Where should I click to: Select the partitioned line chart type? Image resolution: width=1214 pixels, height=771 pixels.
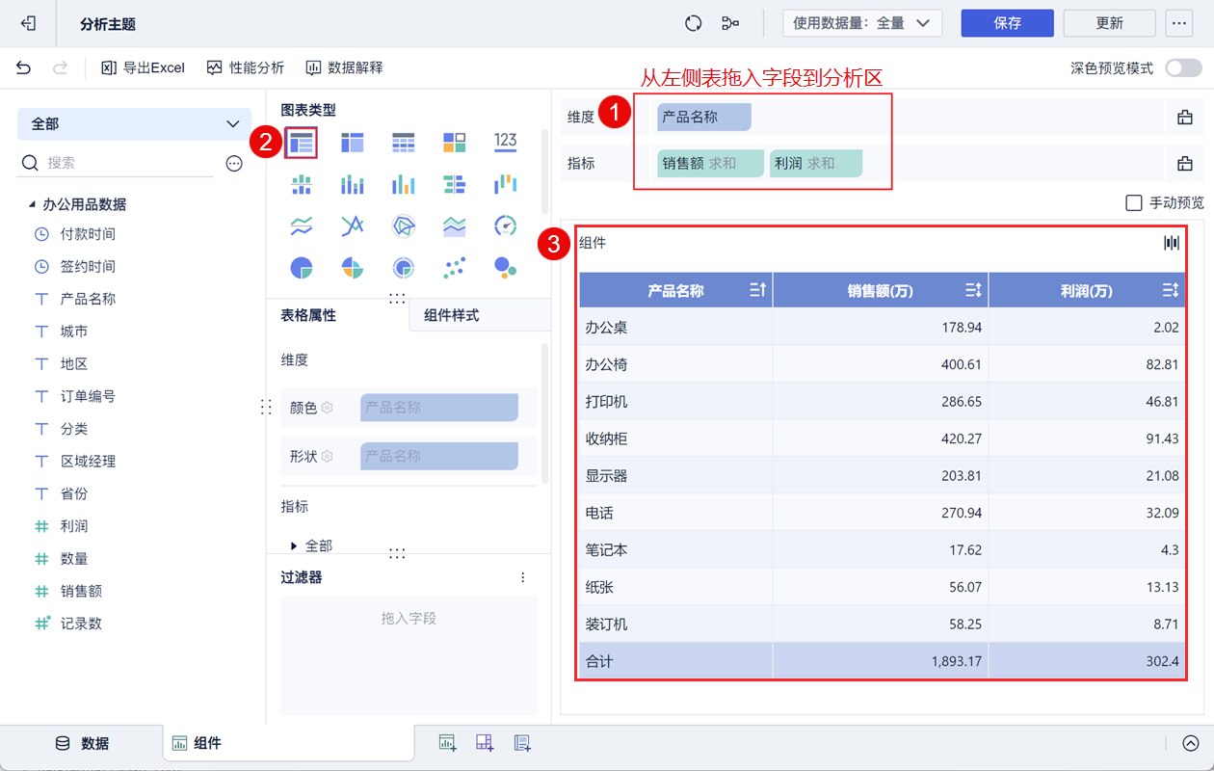pyautogui.click(x=302, y=226)
